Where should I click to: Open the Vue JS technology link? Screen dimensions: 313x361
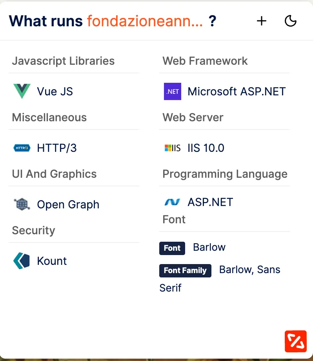55,91
